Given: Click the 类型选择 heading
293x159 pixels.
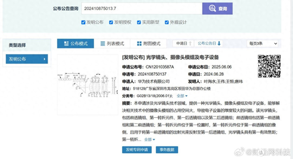Looking at the screenshot, I should pyautogui.click(x=17, y=45).
